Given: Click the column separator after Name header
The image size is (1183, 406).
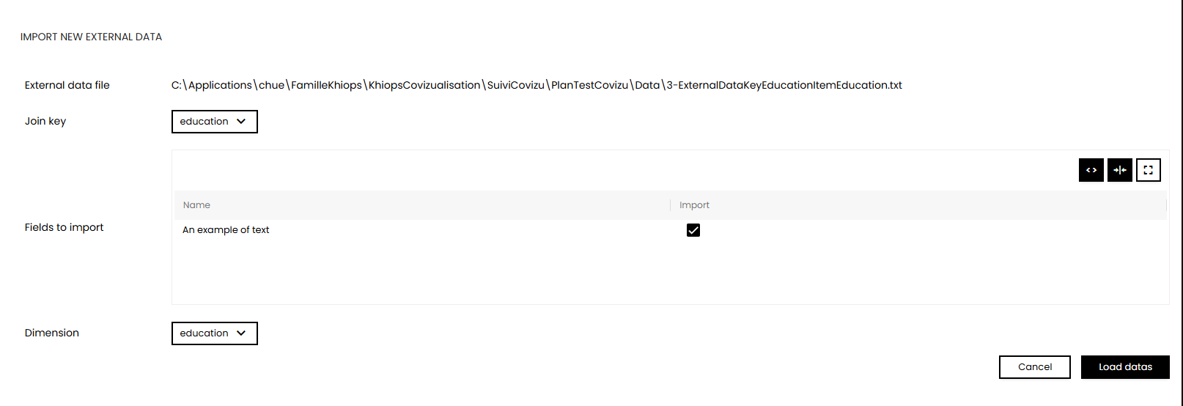Looking at the screenshot, I should click(670, 205).
